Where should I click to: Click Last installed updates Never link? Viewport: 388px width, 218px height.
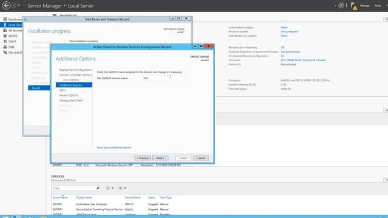284,27
